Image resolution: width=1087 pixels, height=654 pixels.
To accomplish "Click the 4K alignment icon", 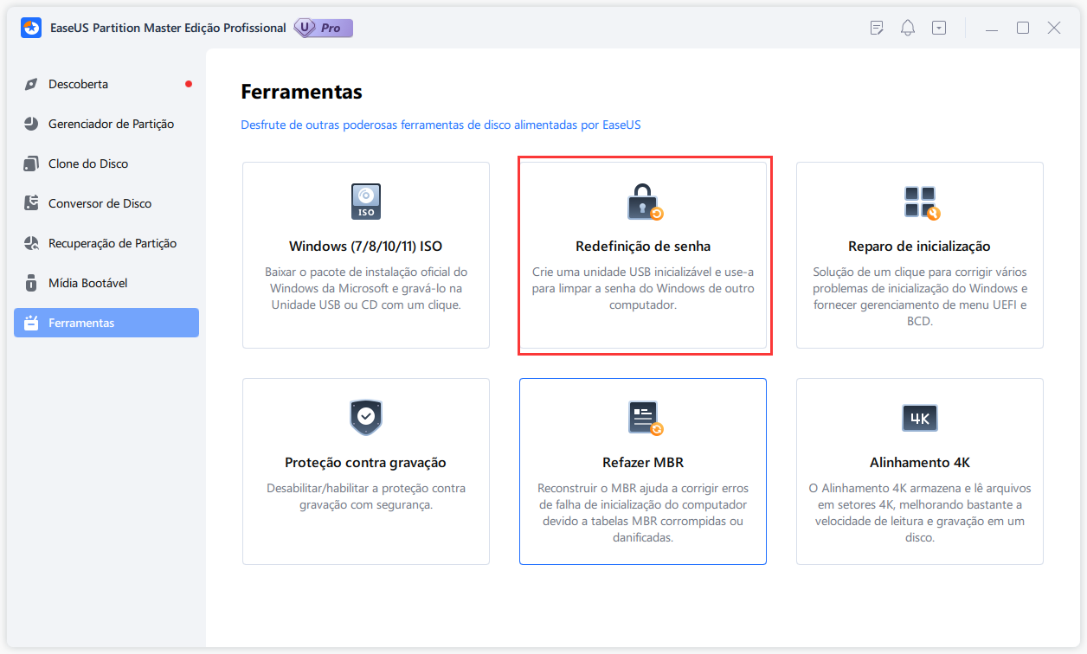I will coord(920,418).
